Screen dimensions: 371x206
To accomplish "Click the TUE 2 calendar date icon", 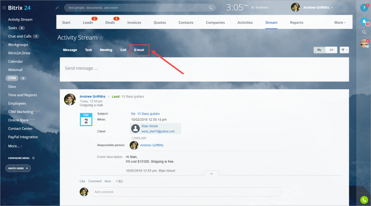I will [x=86, y=119].
